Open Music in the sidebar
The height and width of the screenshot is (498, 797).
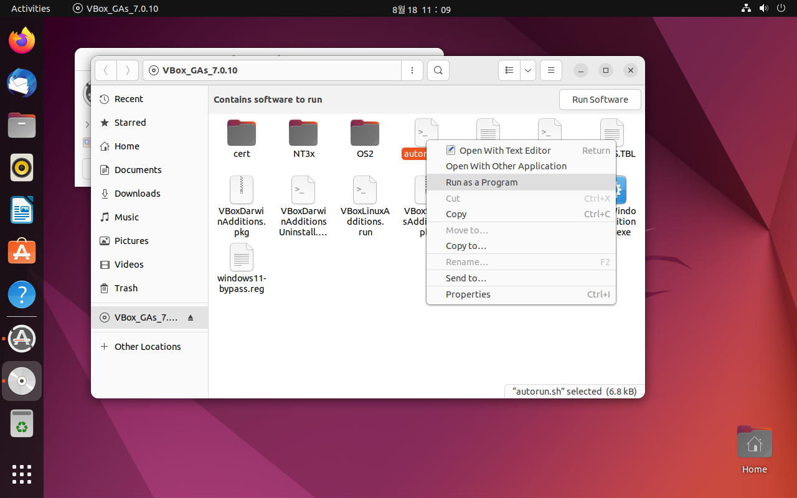pyautogui.click(x=149, y=217)
